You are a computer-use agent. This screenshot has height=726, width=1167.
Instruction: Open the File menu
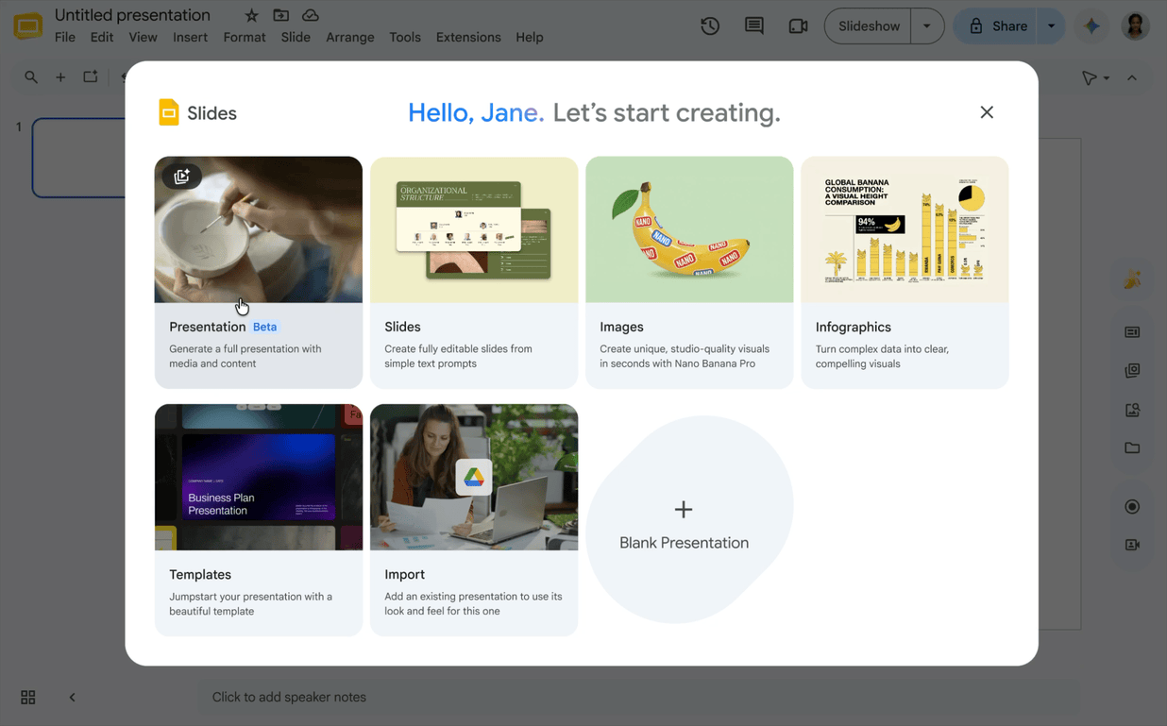65,38
